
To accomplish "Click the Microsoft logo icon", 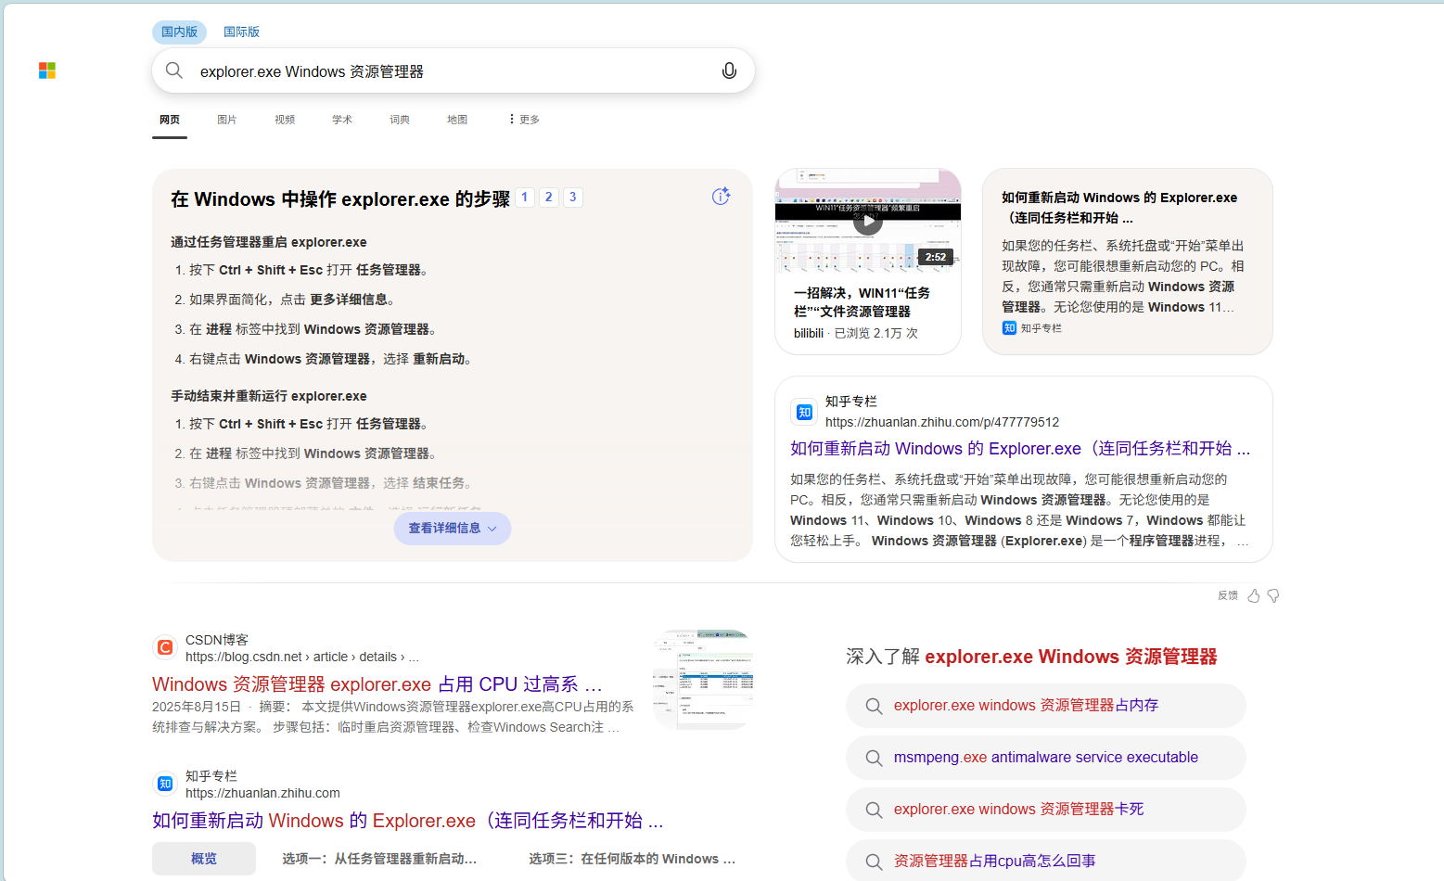I will 47,70.
